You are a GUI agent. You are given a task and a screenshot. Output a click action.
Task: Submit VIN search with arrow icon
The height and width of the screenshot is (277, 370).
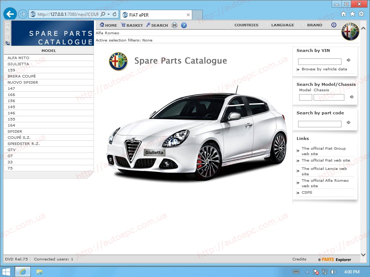click(349, 60)
